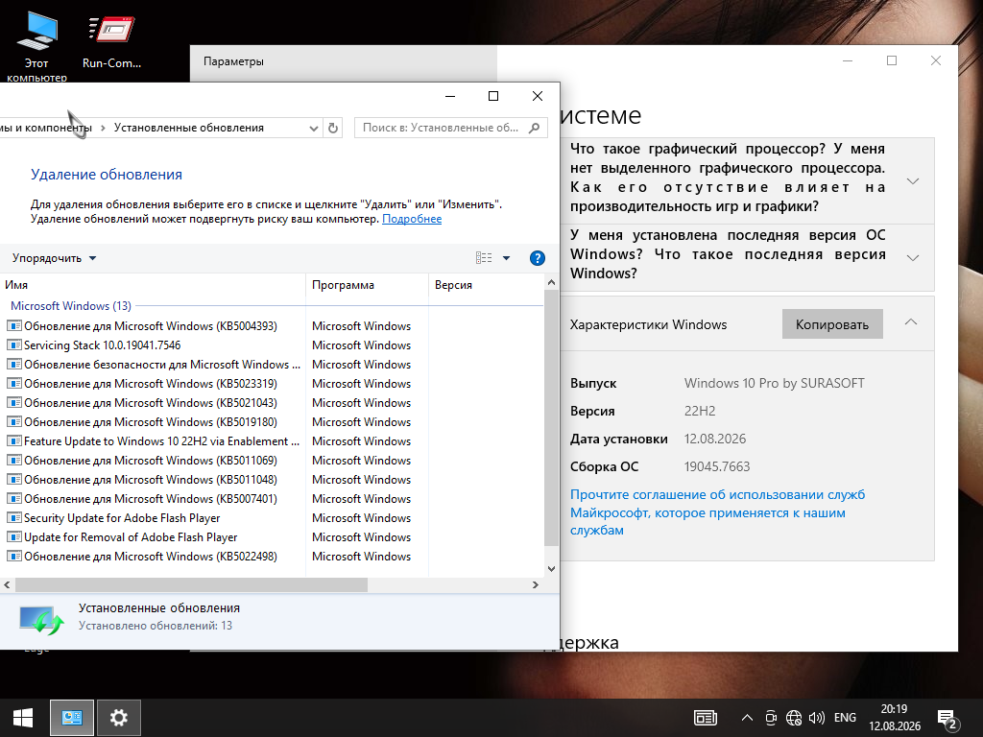The width and height of the screenshot is (983, 737).
Task: Click the horizontal scrollbar thumb of updates list
Action: point(191,584)
